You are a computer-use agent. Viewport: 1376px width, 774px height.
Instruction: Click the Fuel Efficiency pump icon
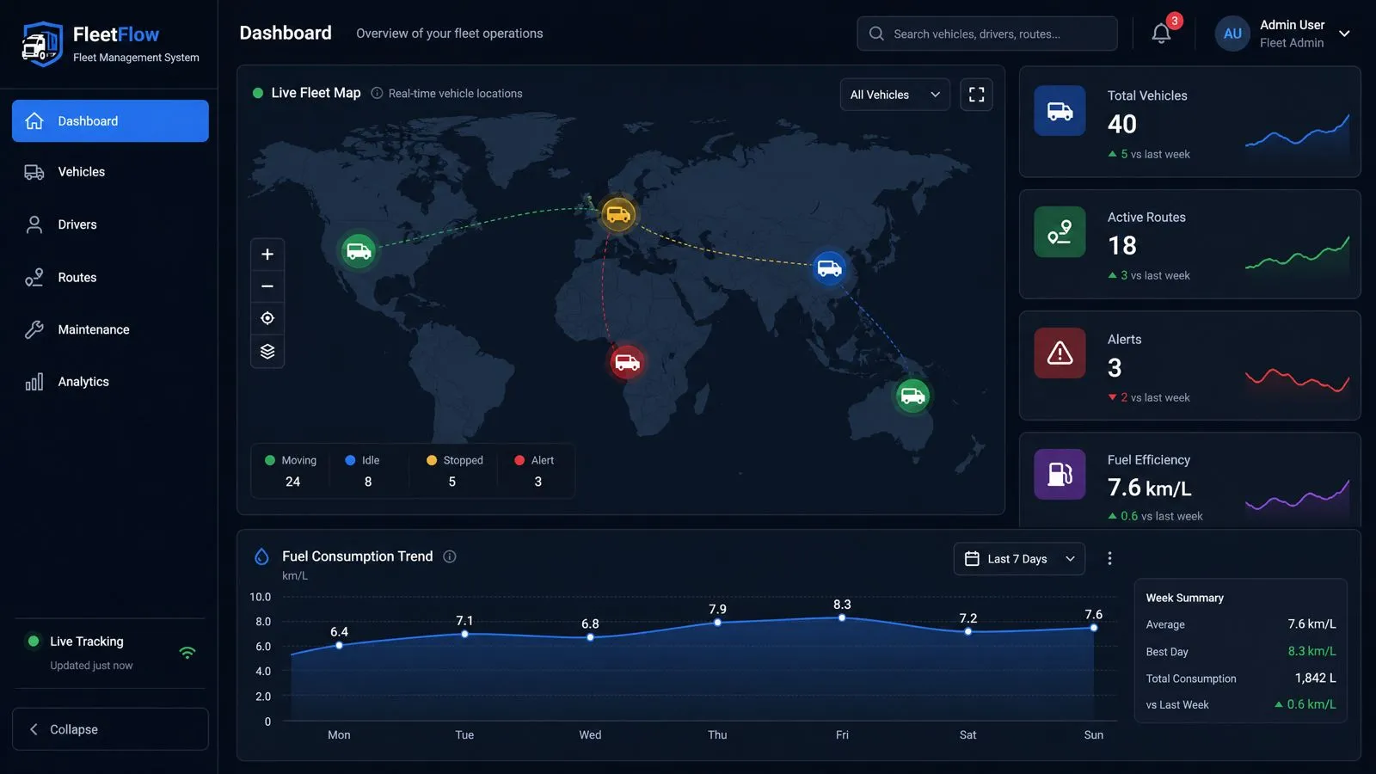[x=1060, y=475]
